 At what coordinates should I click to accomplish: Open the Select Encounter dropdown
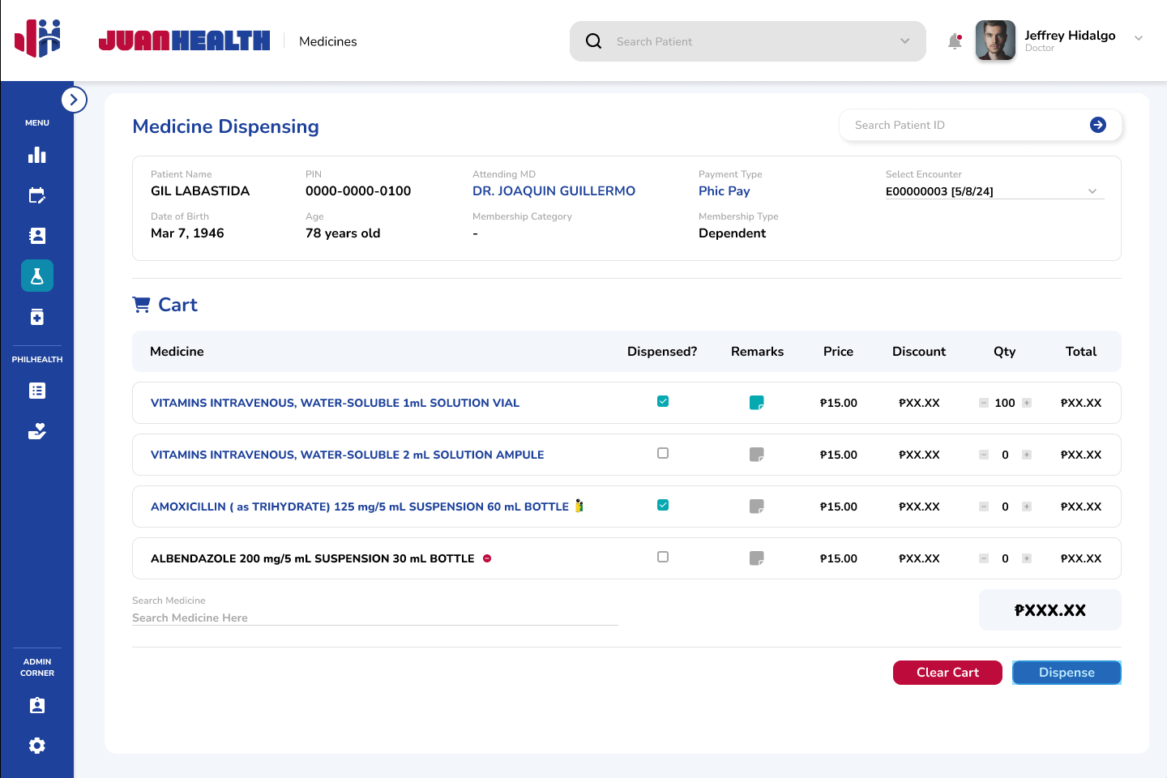pyautogui.click(x=995, y=191)
